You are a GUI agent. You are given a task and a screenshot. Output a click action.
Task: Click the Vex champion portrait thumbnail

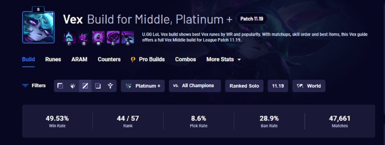tap(38, 27)
